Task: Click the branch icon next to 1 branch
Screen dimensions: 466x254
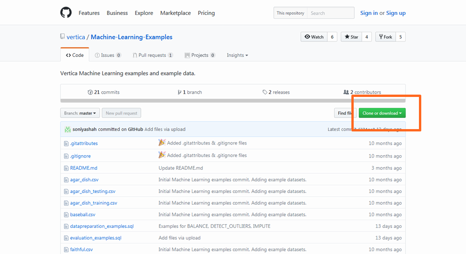Action: point(179,92)
